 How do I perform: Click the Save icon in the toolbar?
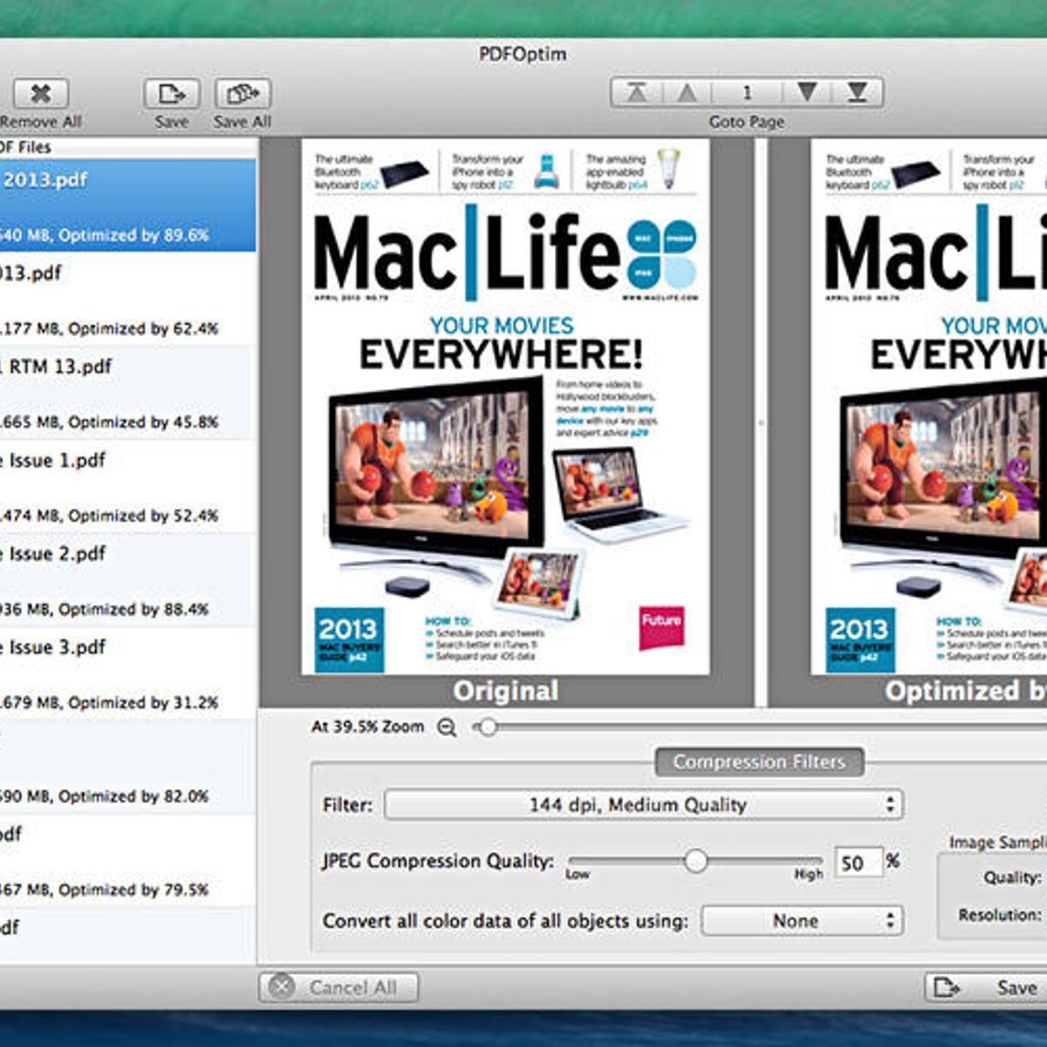coord(171,92)
